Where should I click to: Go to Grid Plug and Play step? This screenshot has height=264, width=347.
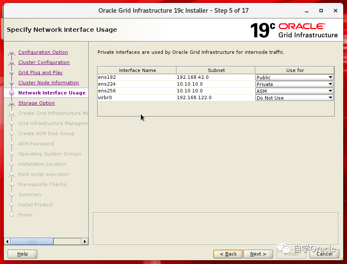[x=40, y=72]
